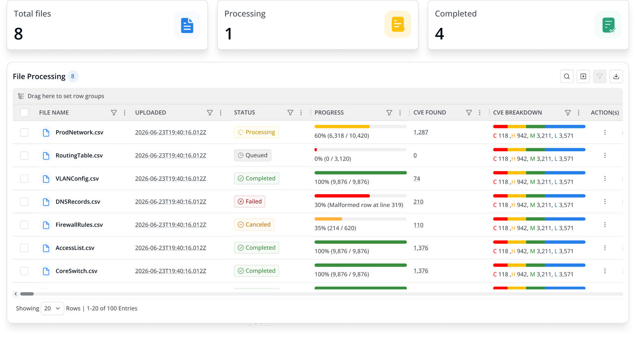
Task: Click the Canceled status badge
Action: 254,225
